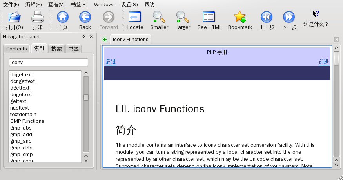This screenshot has height=180, width=343.
Task: Open a file with the 打开(O) icon
Action: tap(15, 17)
